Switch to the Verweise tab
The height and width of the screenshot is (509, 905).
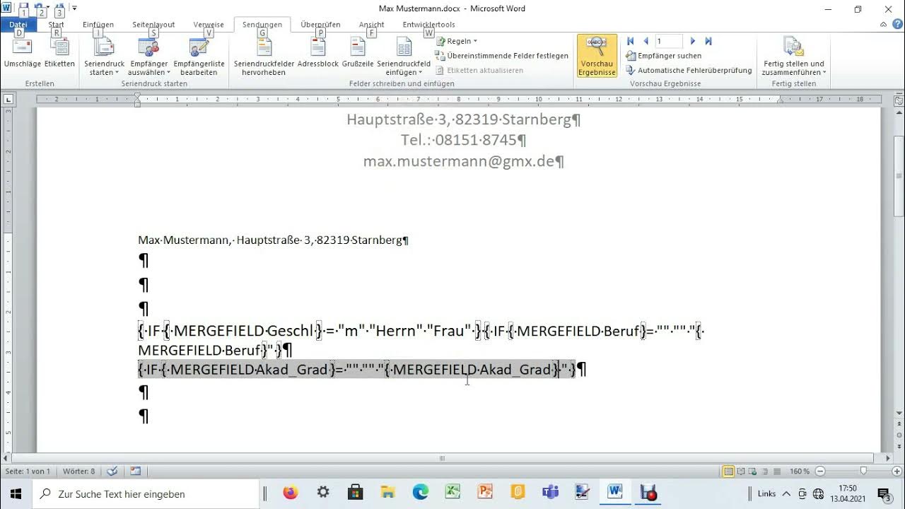click(x=209, y=25)
